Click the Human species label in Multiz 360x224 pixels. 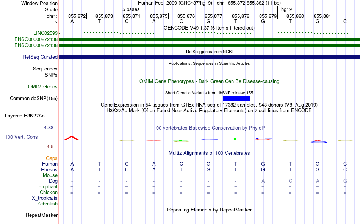[x=50, y=164]
